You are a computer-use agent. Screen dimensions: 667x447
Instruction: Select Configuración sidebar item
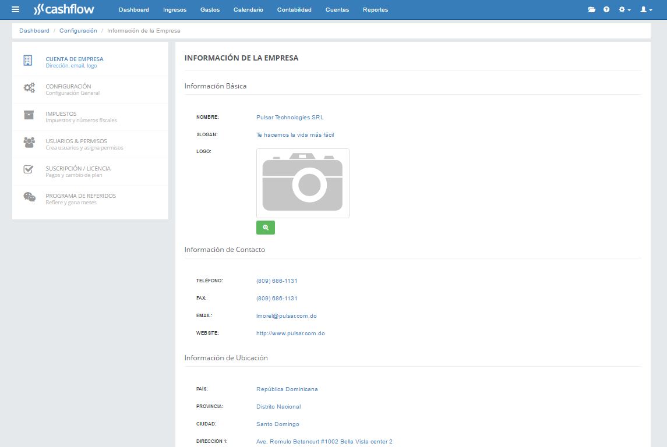(x=90, y=89)
